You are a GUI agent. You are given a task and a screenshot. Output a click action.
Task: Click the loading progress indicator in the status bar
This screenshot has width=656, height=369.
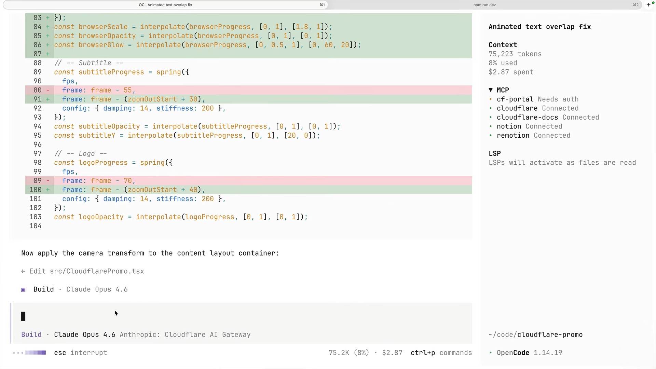pyautogui.click(x=29, y=353)
